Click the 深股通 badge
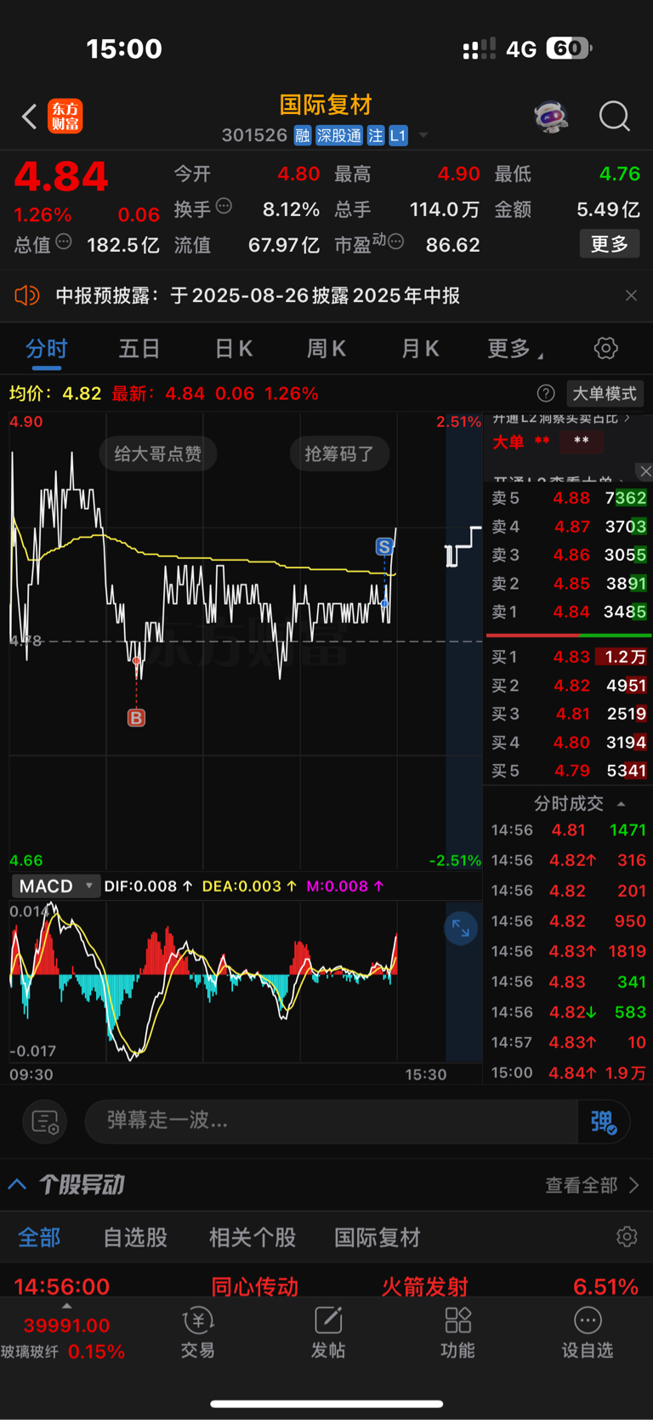This screenshot has width=653, height=1420. [339, 135]
